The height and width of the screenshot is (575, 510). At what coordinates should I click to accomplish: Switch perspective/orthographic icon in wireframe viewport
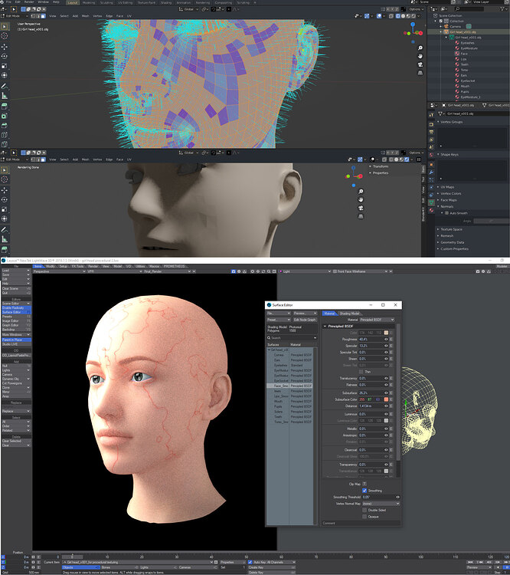click(x=420, y=73)
